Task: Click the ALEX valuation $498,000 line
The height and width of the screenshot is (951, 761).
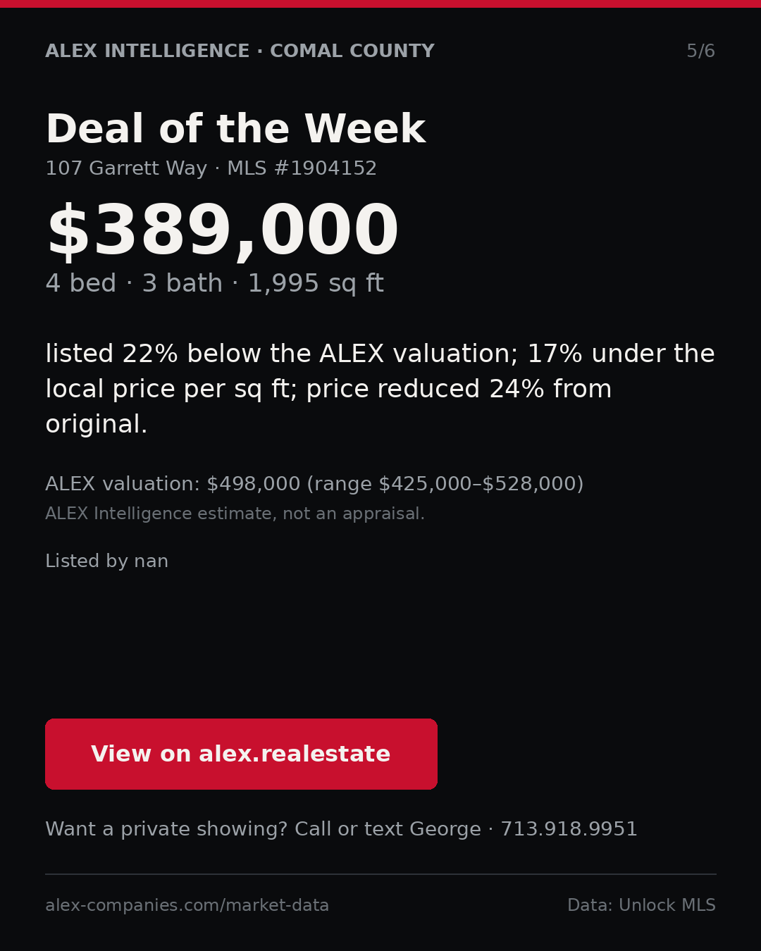Action: point(314,484)
